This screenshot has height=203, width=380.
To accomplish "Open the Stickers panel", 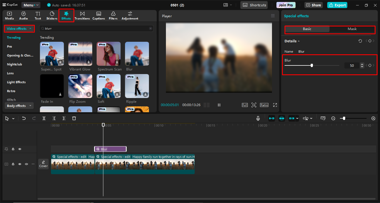I will point(52,15).
